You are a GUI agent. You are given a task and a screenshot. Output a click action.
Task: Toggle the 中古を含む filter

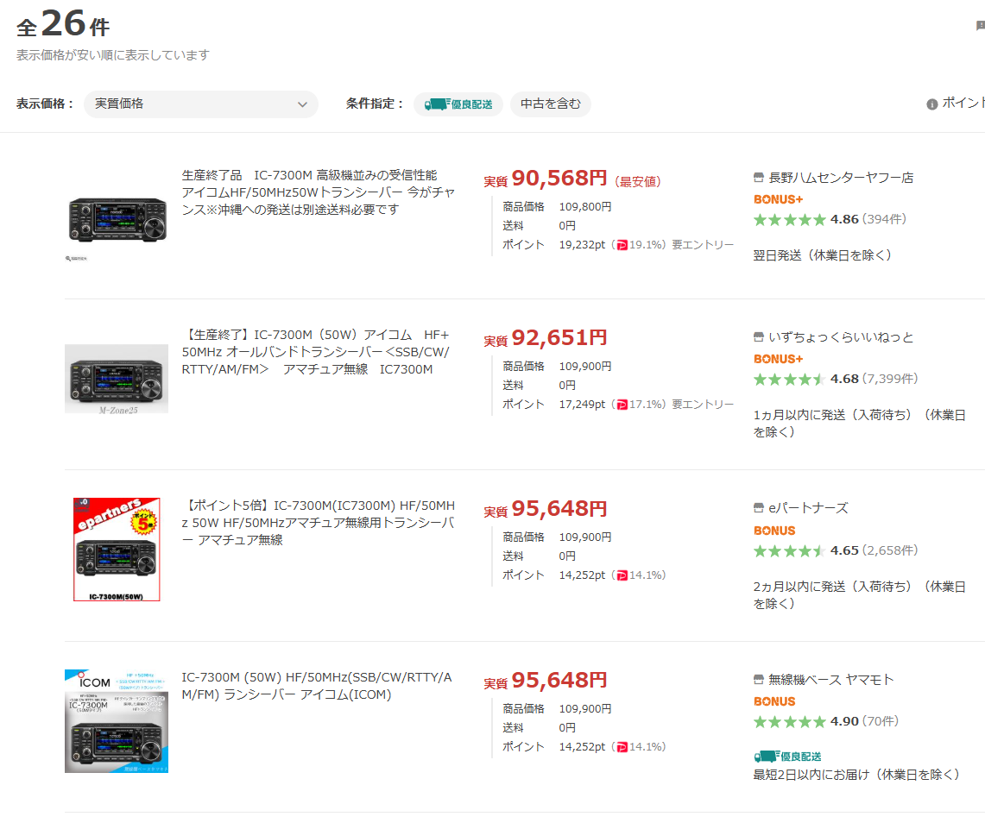click(x=550, y=104)
